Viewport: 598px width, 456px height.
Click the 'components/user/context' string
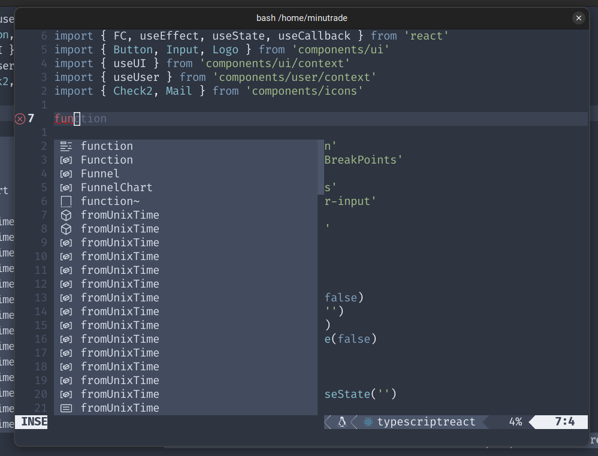(294, 77)
